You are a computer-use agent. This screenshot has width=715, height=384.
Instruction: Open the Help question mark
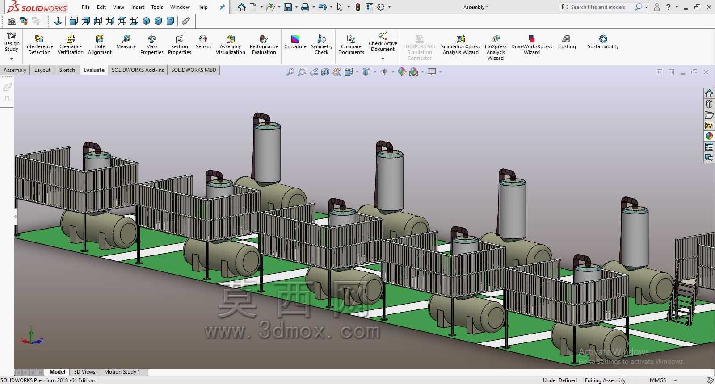click(x=669, y=7)
